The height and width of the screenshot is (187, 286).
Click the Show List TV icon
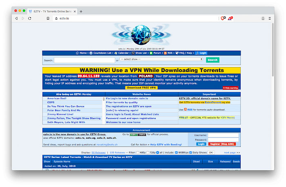(x=133, y=53)
